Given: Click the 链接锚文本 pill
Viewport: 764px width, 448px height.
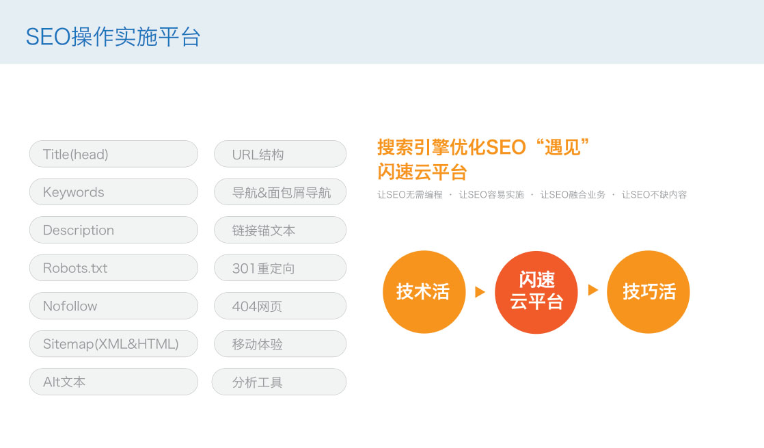Looking at the screenshot, I should pos(280,230).
